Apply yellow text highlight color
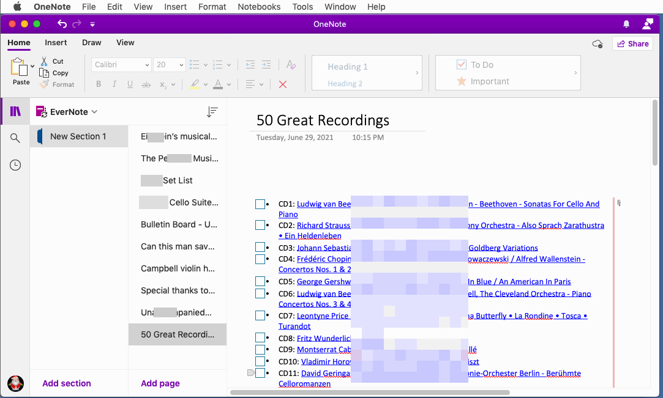Viewport: 663px width, 398px height. (195, 84)
